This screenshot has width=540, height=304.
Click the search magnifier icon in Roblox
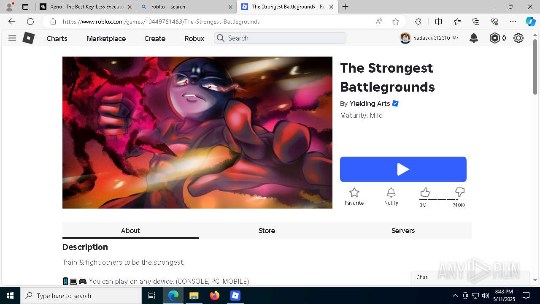point(221,38)
